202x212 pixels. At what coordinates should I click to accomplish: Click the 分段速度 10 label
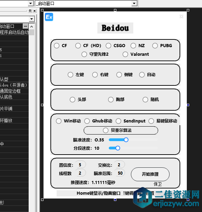click(x=86, y=148)
